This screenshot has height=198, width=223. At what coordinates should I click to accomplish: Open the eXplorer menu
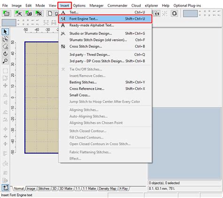coord(151,6)
